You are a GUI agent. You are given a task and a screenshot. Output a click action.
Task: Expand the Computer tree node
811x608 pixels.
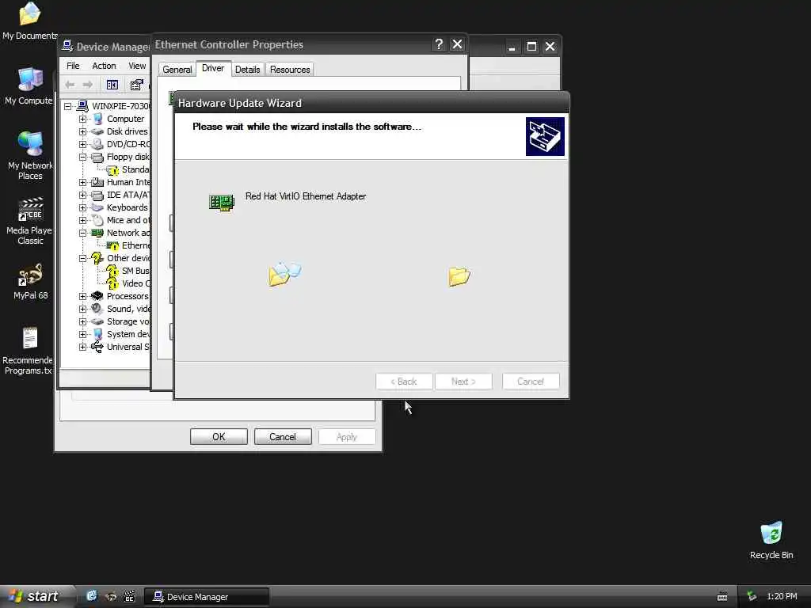pyautogui.click(x=82, y=119)
